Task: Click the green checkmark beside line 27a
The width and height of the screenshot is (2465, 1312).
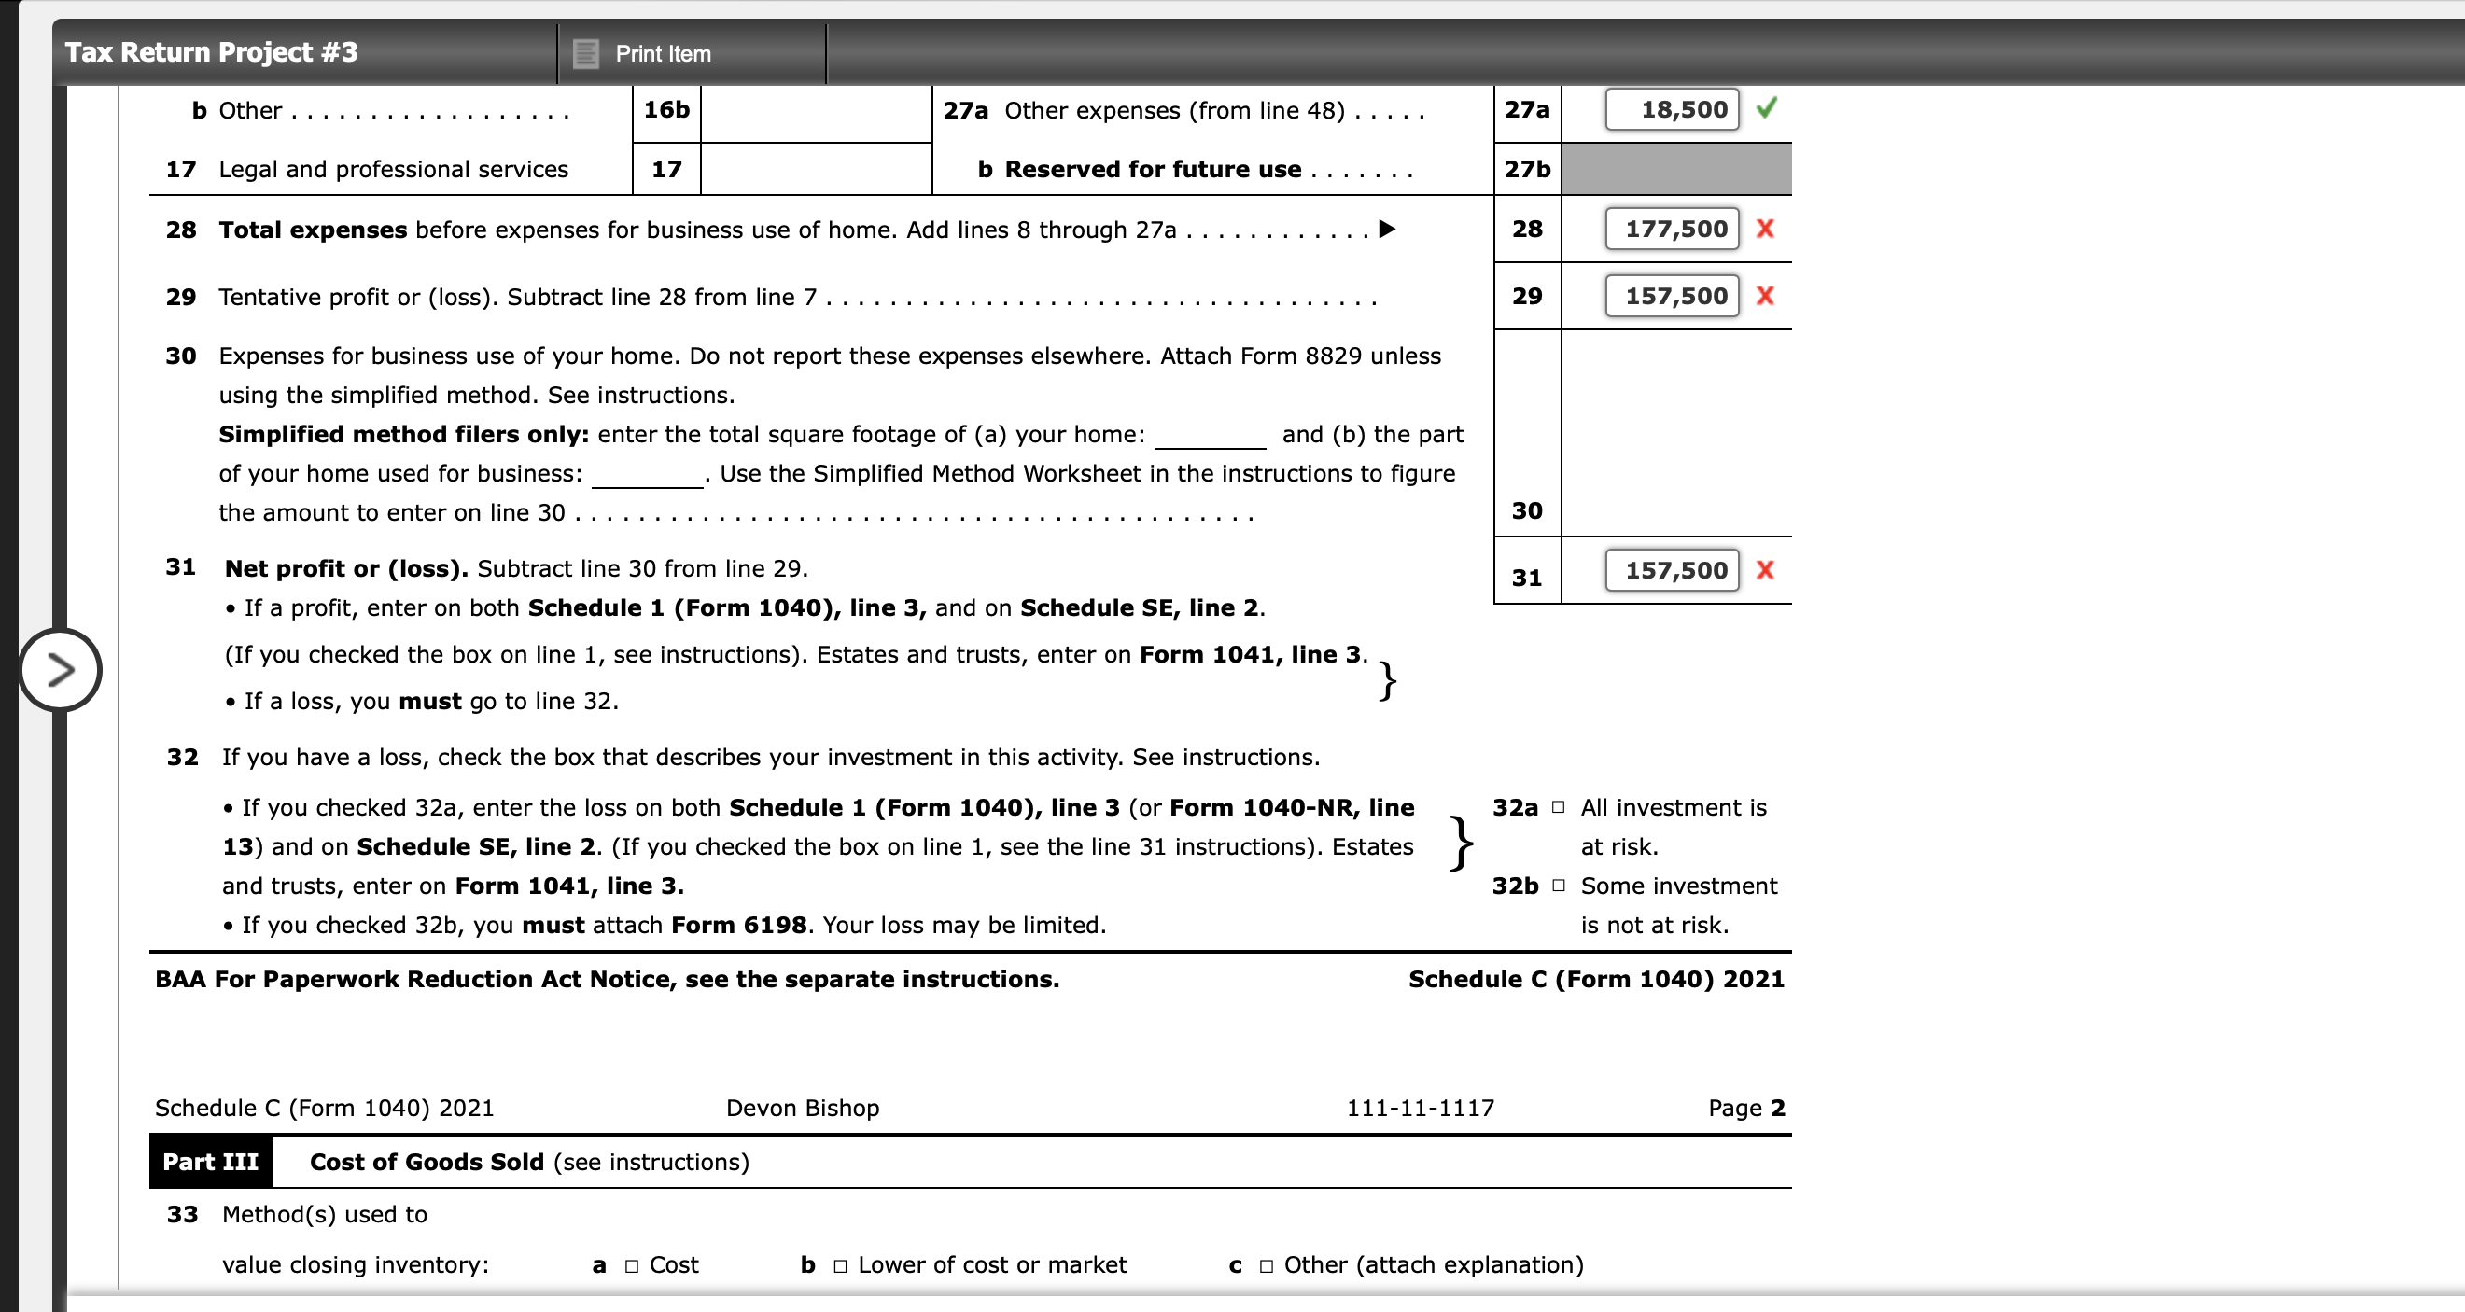Action: [x=1767, y=108]
